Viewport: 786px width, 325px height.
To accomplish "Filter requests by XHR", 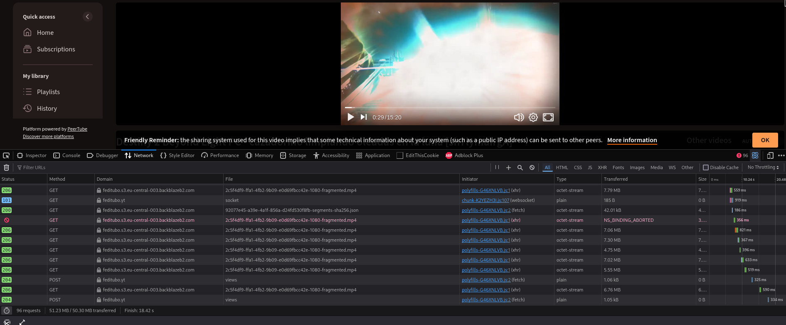I will click(x=602, y=167).
